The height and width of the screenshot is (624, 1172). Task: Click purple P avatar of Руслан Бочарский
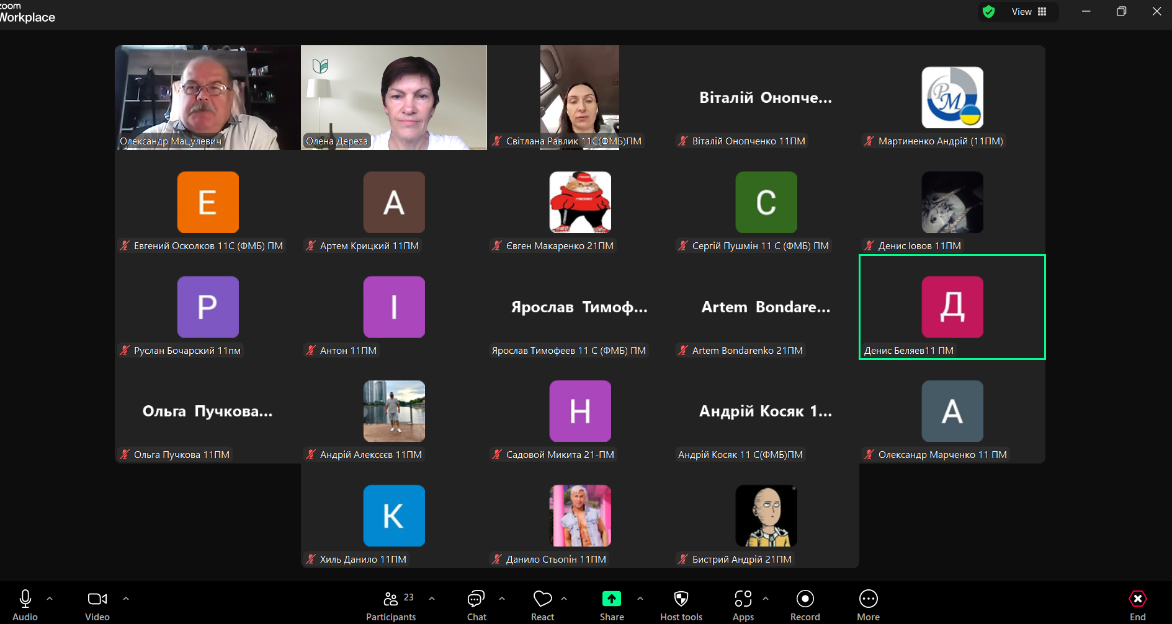click(208, 307)
